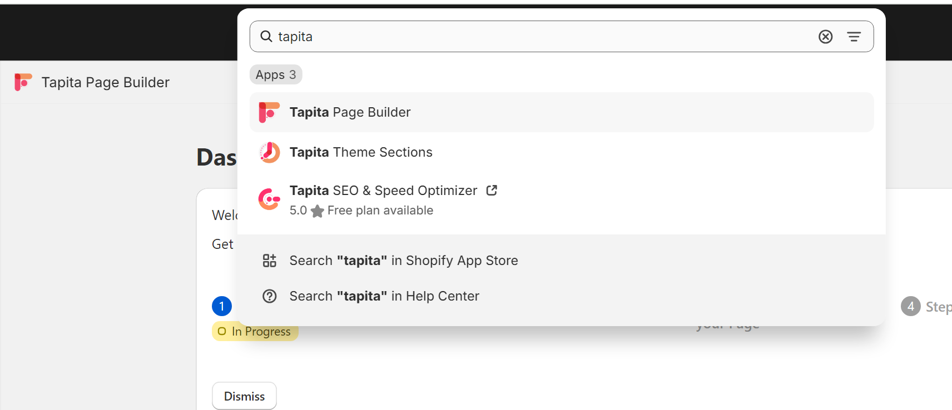Screen dimensions: 952x410
Task: Click Tapita SEO & Speed Optimizer icon
Action: (269, 199)
